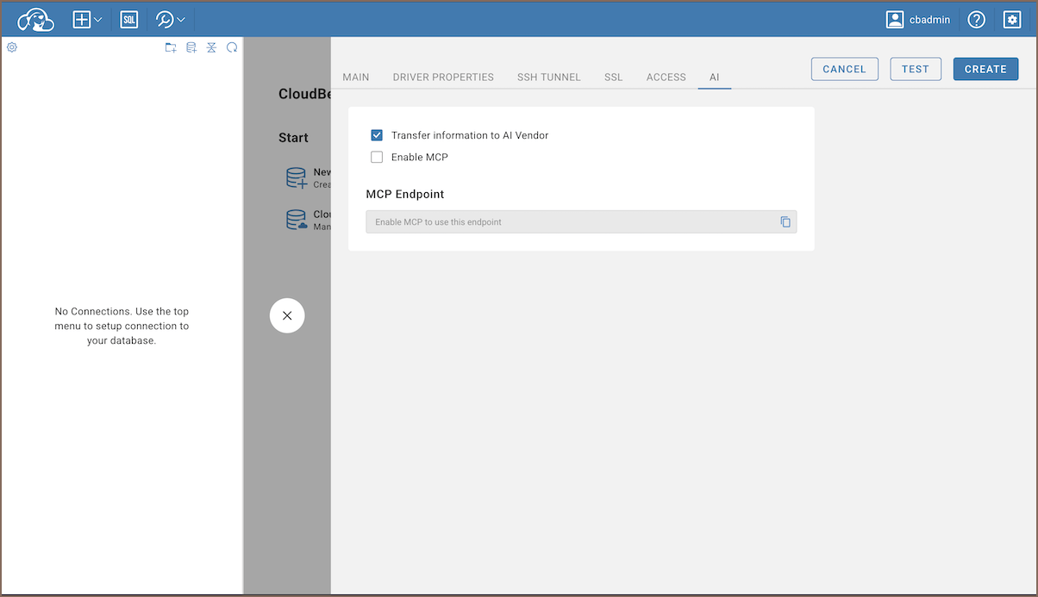Screen dimensions: 1038x597
Task: Switch to the Driver Properties tab
Action: (443, 78)
